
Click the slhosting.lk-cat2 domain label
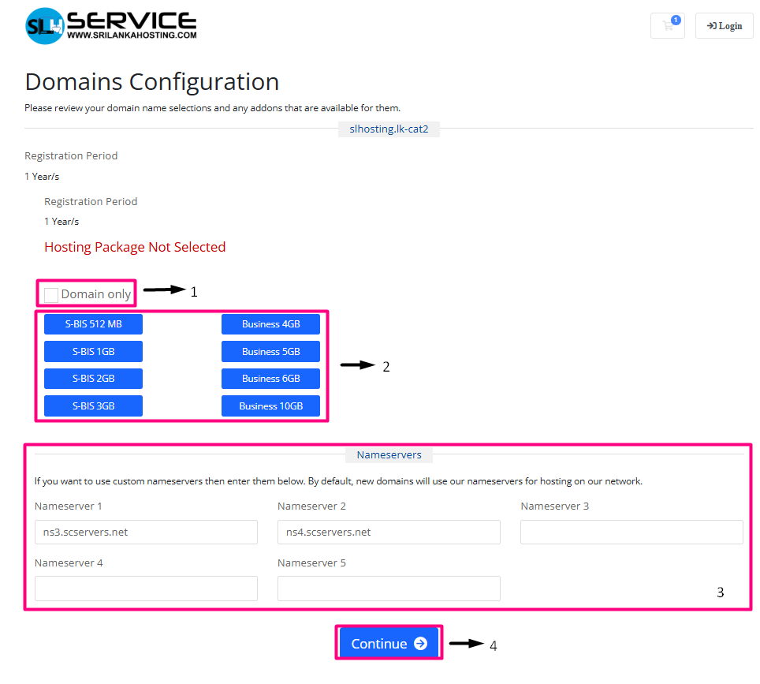click(x=389, y=129)
